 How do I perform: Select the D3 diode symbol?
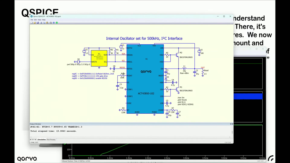pos(166,79)
